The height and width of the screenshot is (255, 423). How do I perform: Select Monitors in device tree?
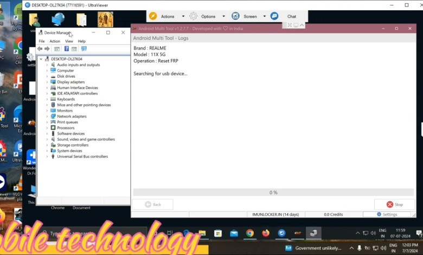coord(65,111)
